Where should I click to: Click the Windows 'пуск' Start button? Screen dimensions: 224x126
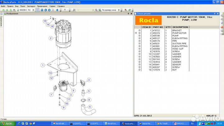pos(7,123)
